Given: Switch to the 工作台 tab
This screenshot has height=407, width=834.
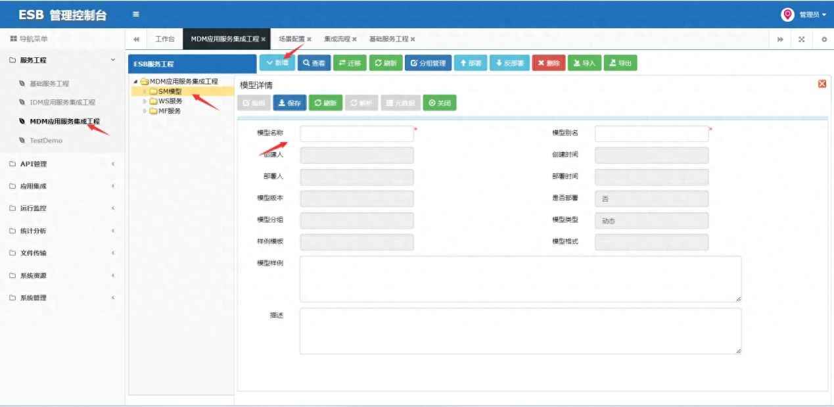Looking at the screenshot, I should point(164,39).
